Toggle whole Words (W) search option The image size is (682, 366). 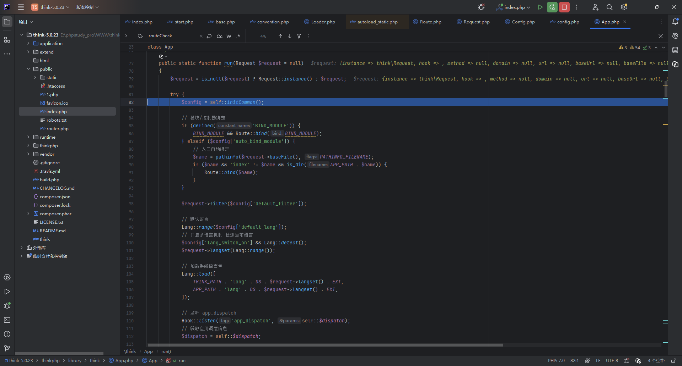coord(229,36)
